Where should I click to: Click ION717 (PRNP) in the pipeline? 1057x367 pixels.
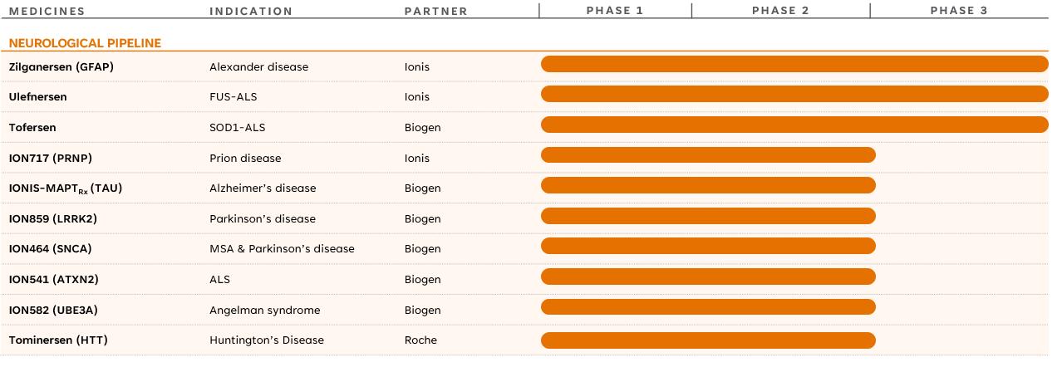(48, 158)
